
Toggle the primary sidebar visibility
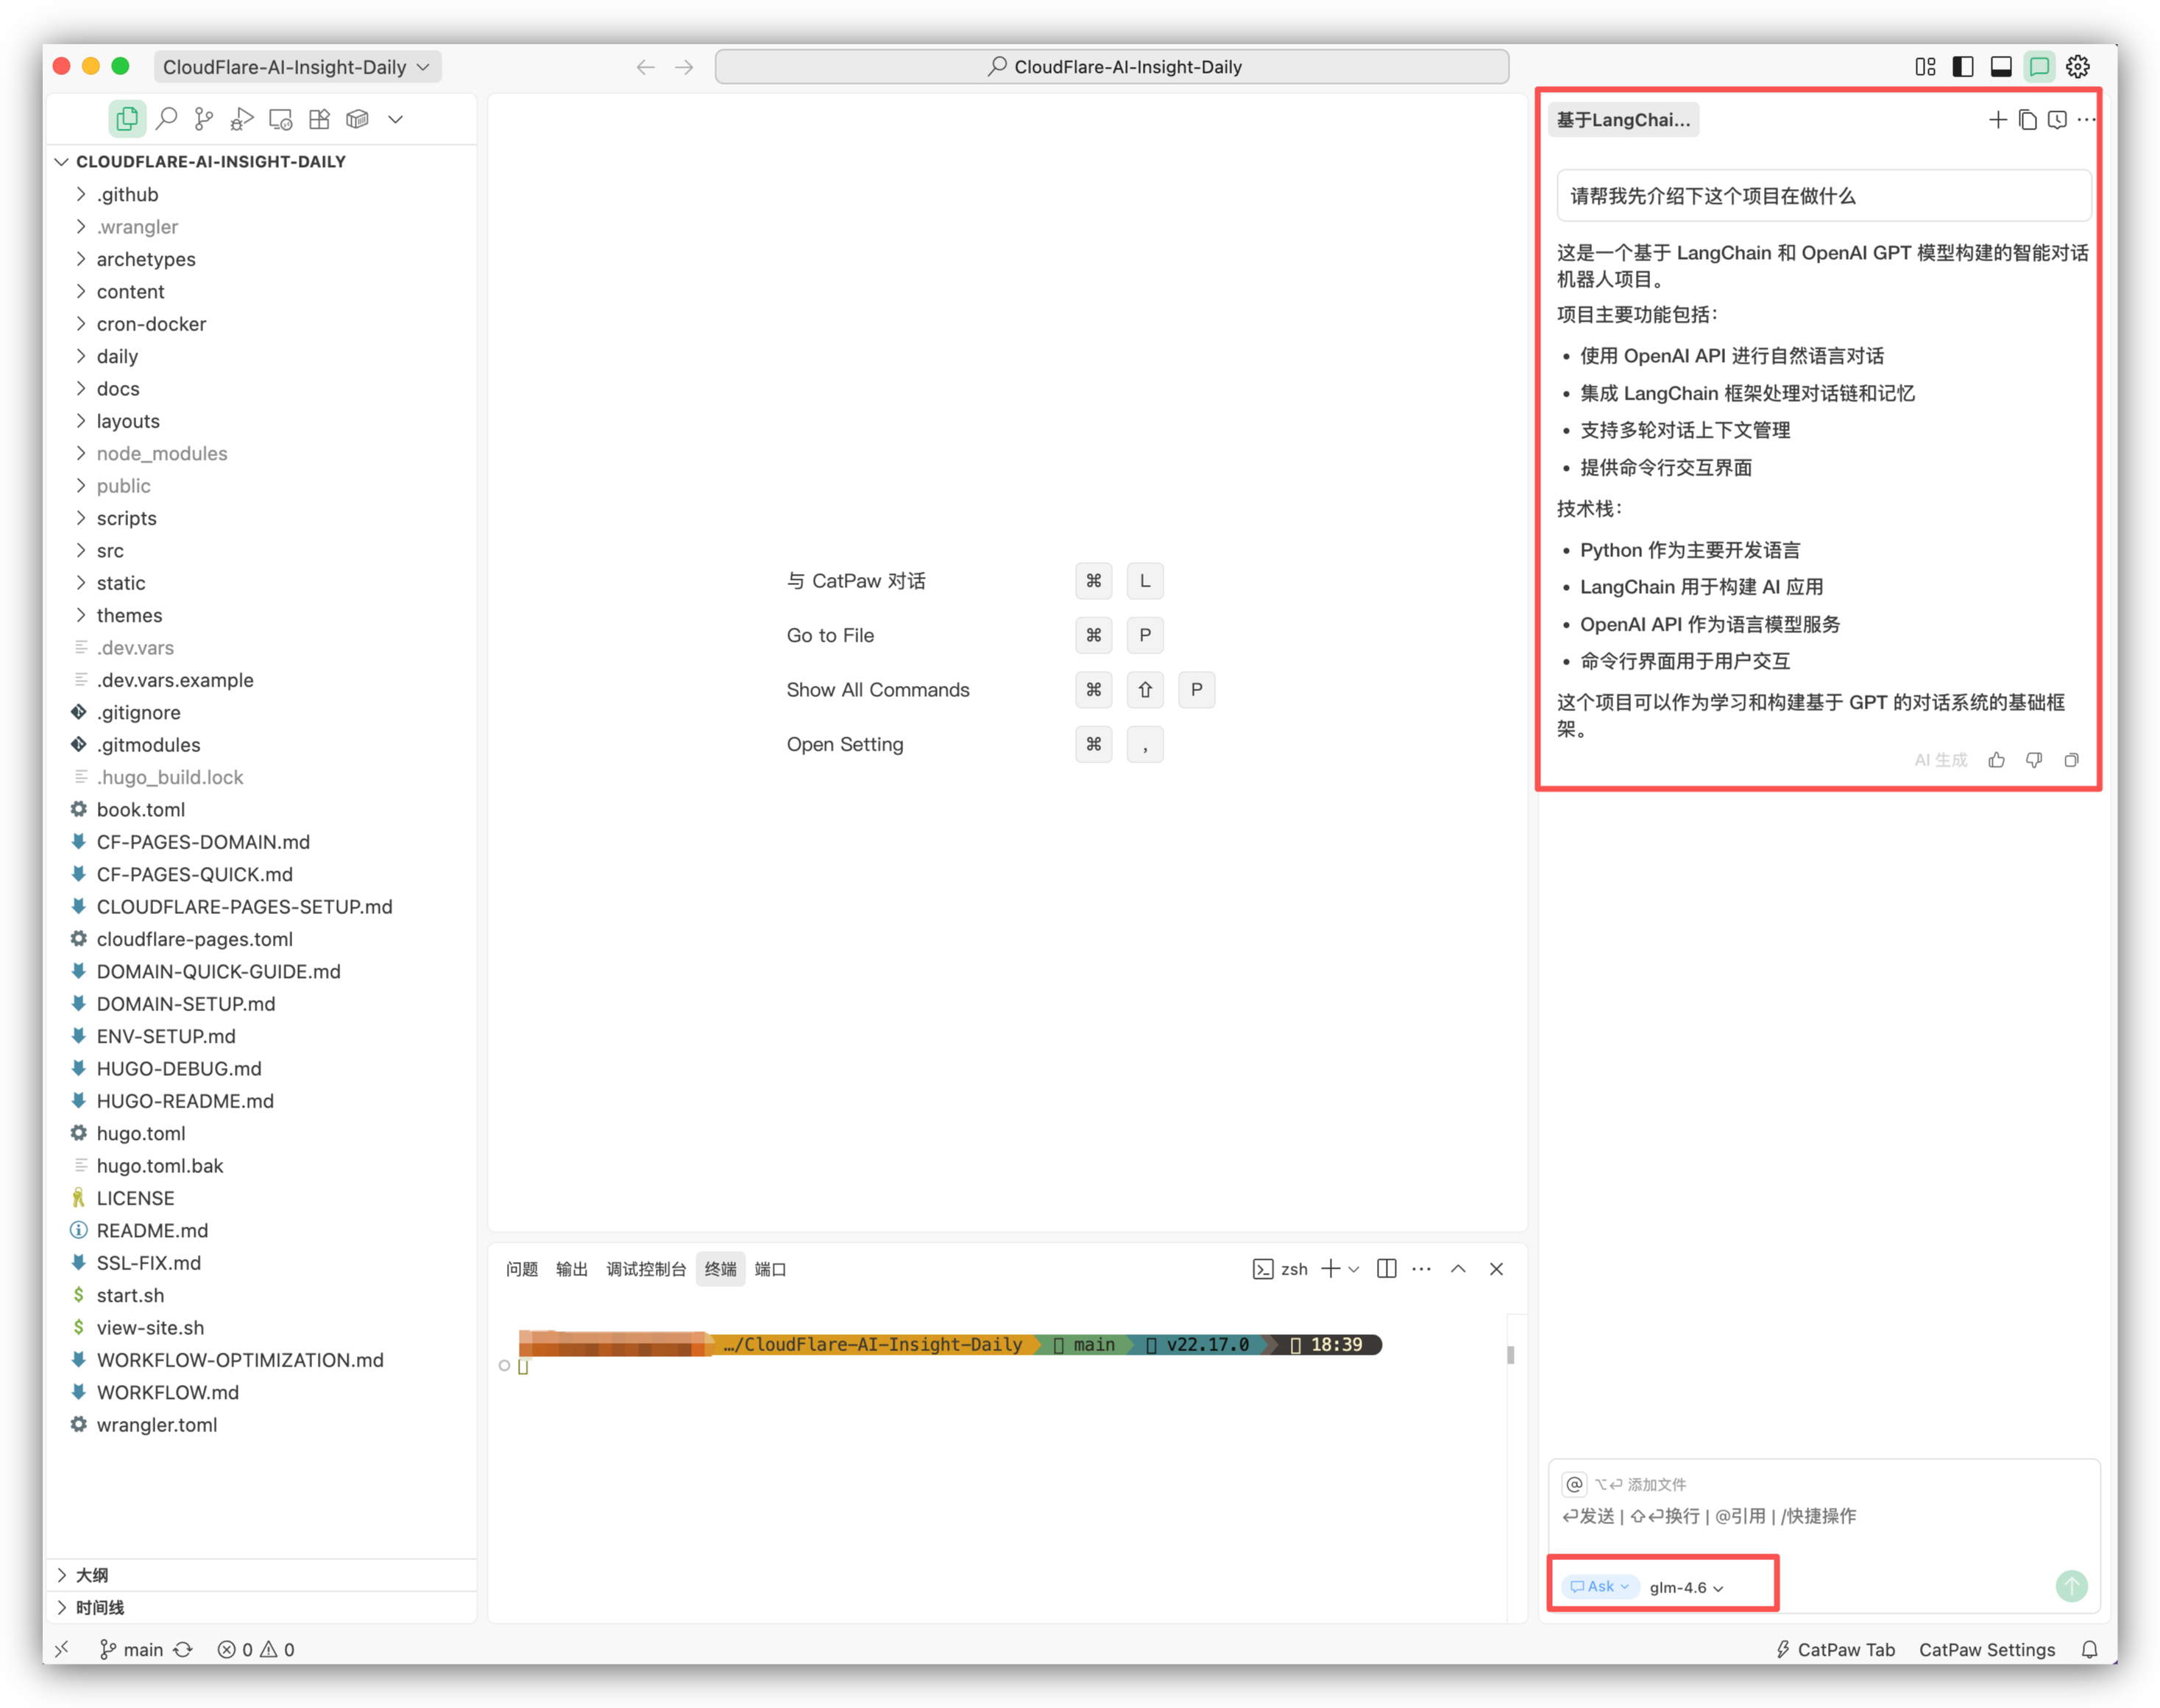coord(1963,67)
